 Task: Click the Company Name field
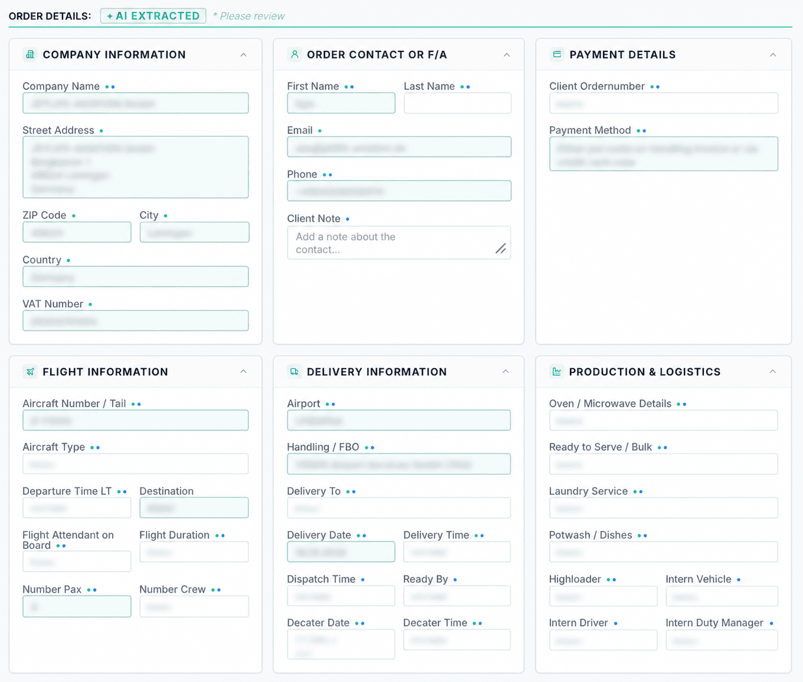pyautogui.click(x=136, y=103)
